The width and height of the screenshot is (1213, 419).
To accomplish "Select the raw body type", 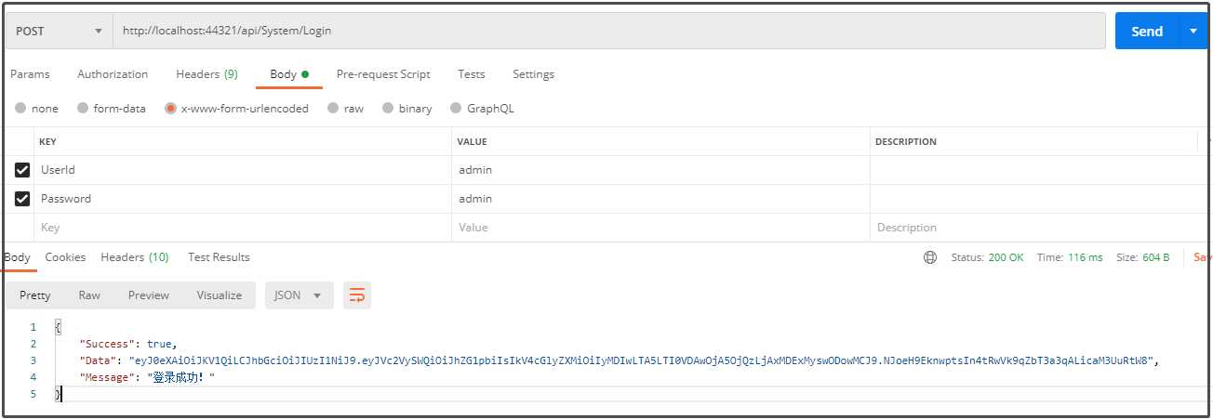I will (345, 109).
